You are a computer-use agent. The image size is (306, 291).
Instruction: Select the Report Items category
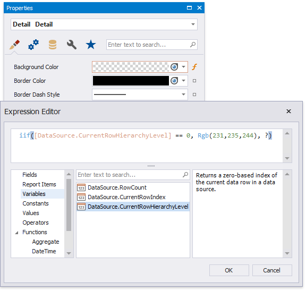click(39, 184)
